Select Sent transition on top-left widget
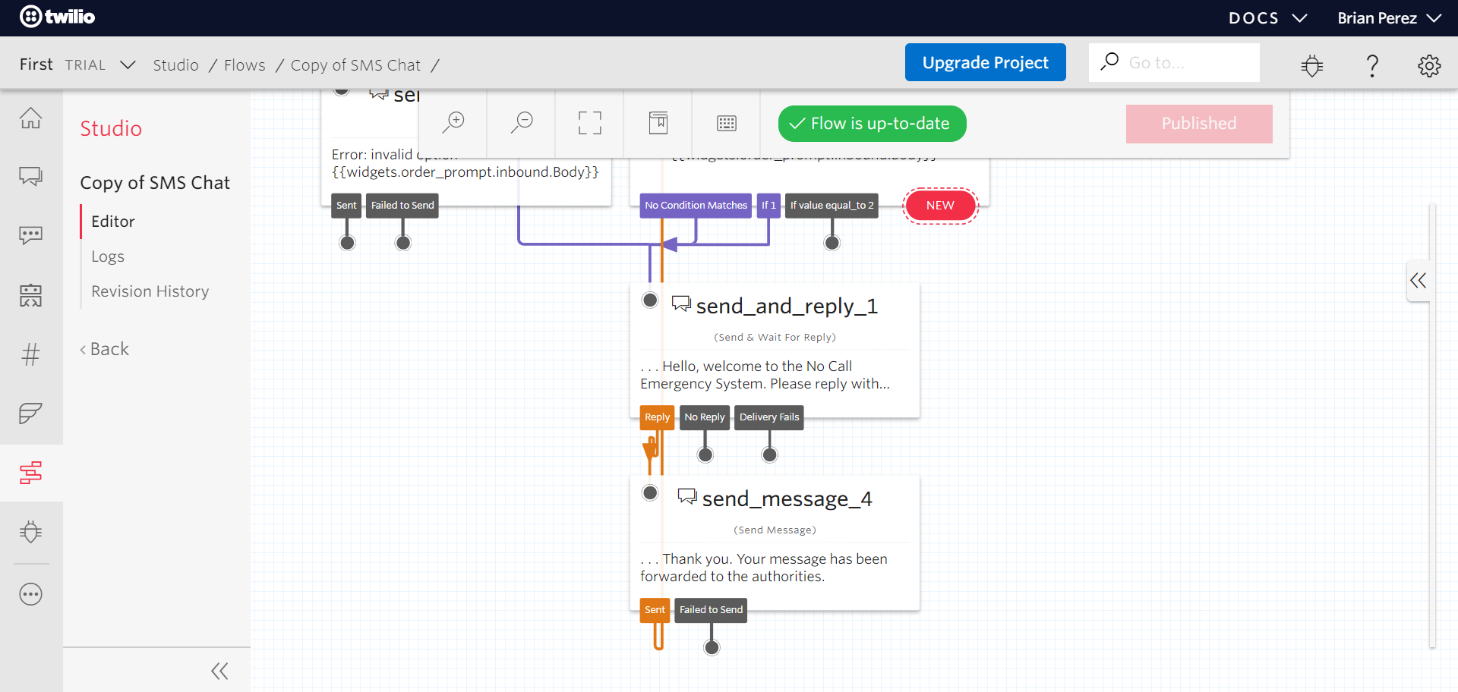This screenshot has width=1458, height=692. [x=346, y=206]
